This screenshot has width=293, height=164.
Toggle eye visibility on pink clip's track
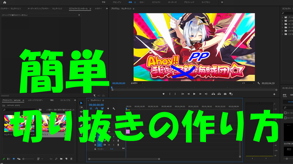pos(109,132)
